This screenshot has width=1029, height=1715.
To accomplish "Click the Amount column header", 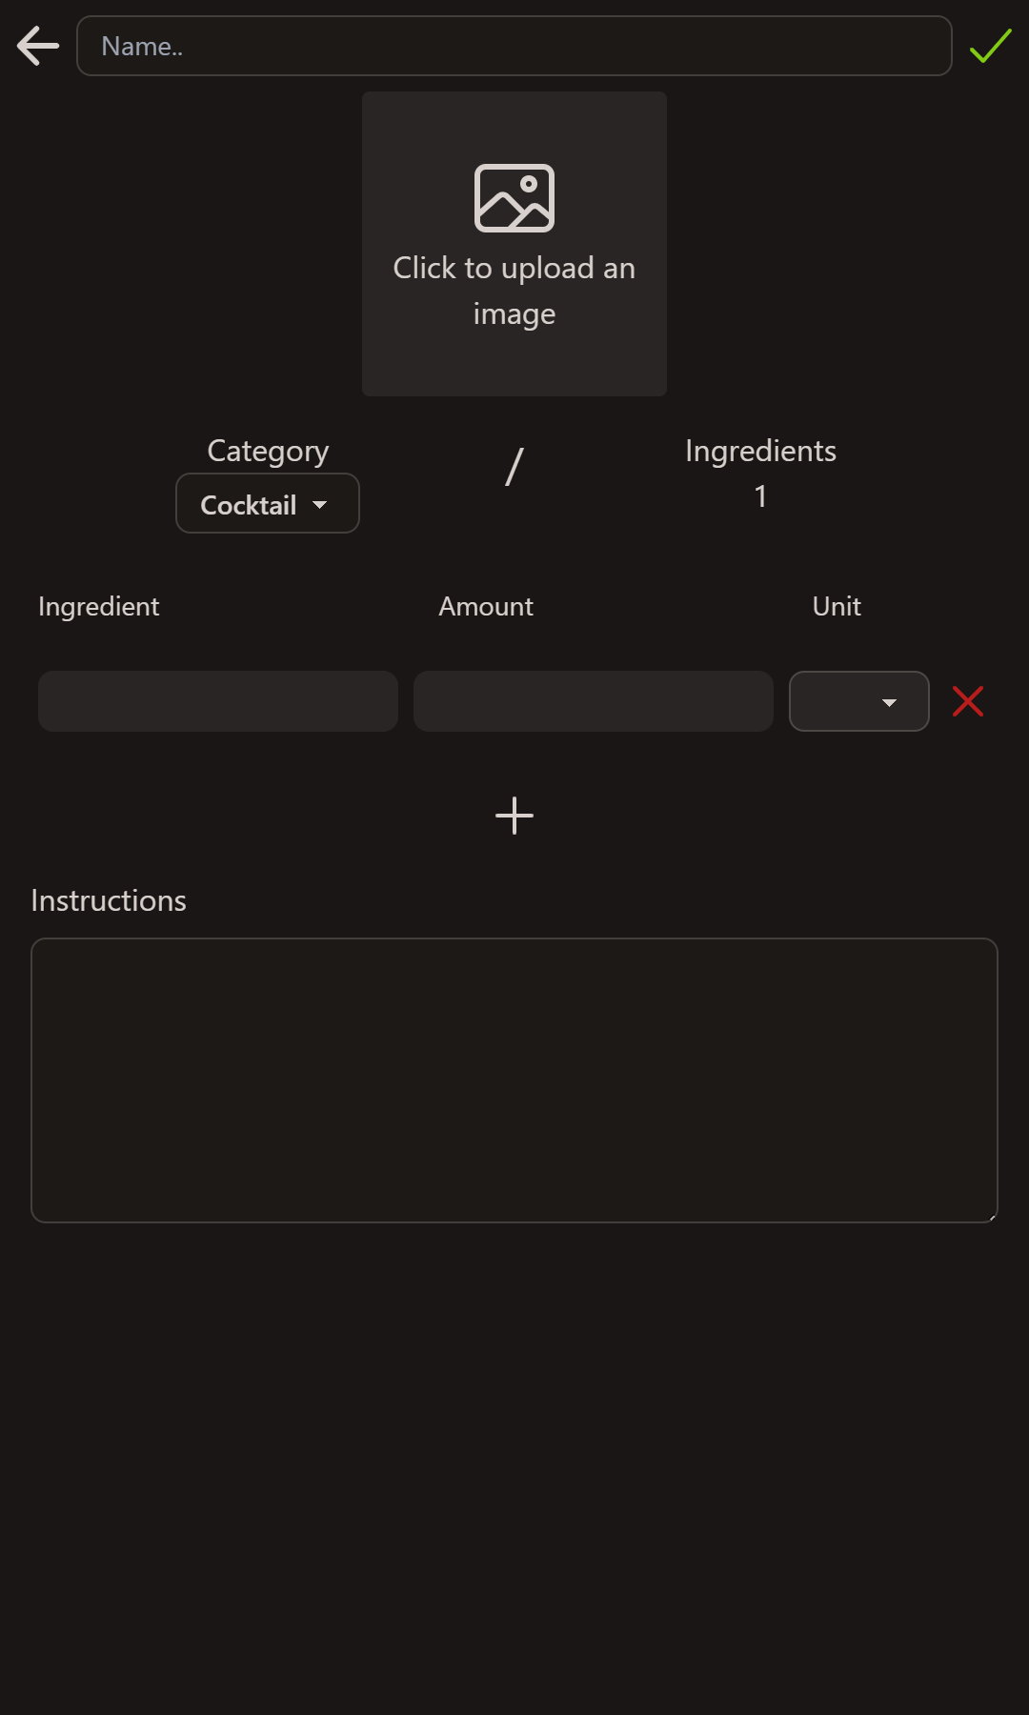I will [486, 606].
